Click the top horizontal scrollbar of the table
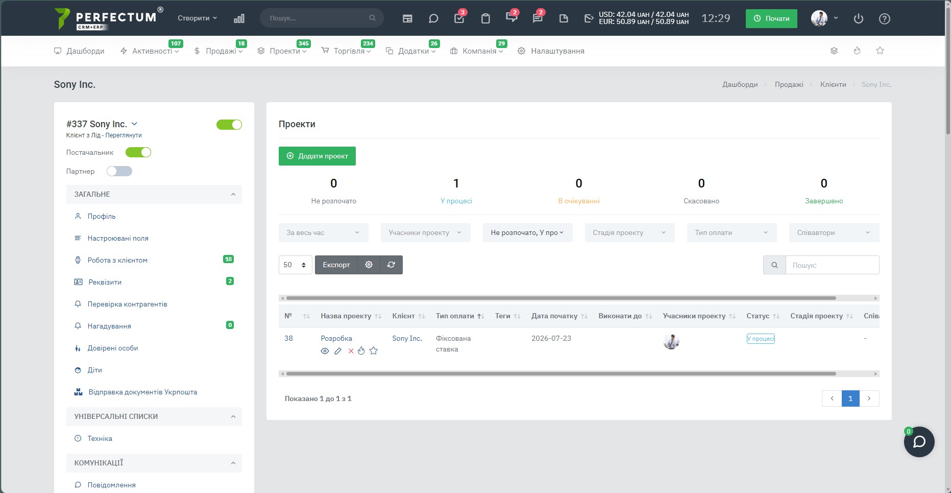This screenshot has height=493, width=951. point(561,298)
